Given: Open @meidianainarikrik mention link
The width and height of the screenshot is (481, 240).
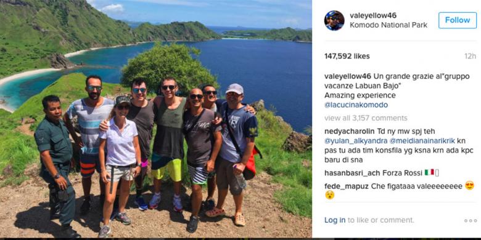Looking at the screenshot, I should click(421, 141).
